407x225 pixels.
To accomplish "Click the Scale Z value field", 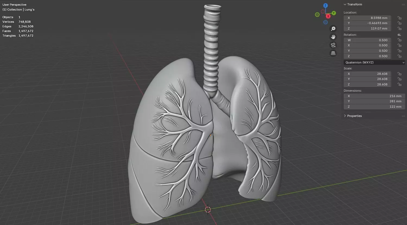I will (x=367, y=84).
